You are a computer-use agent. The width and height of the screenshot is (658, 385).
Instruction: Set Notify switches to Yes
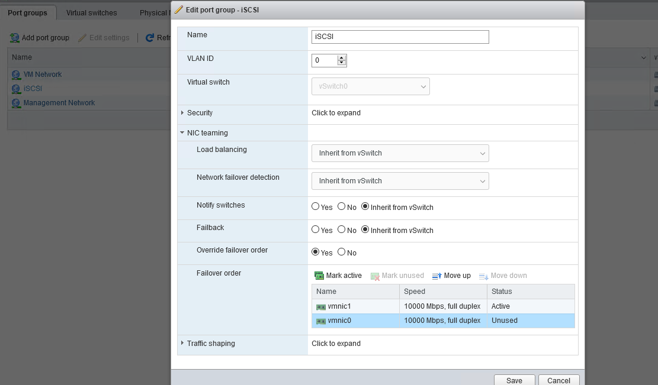pyautogui.click(x=316, y=207)
